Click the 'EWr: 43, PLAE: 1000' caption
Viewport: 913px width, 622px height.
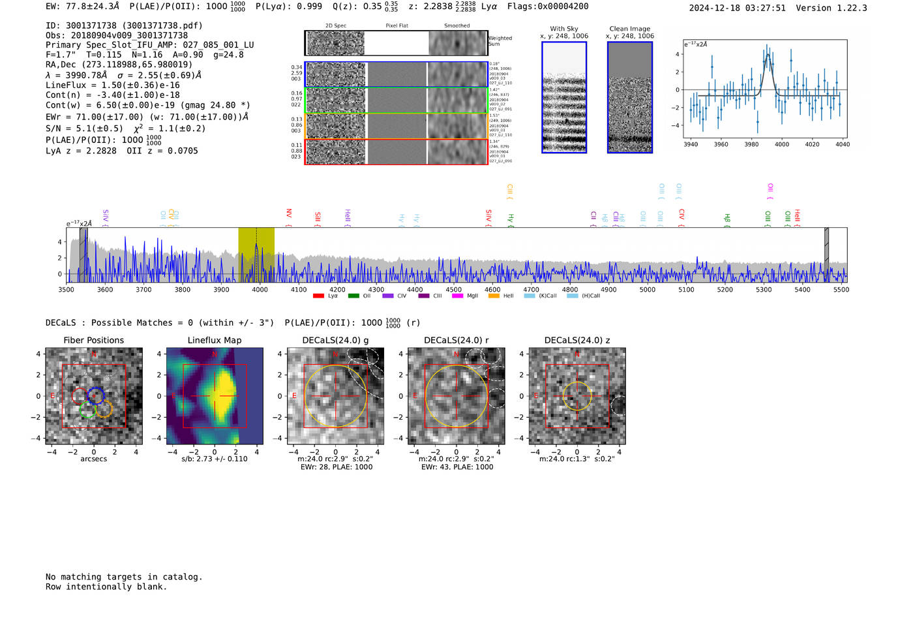pos(457,467)
